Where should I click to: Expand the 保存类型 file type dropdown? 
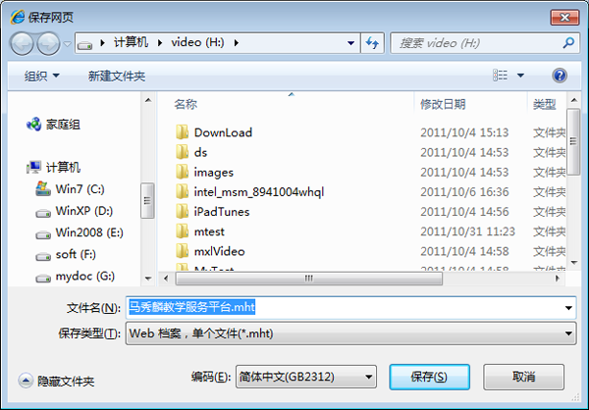tap(568, 333)
